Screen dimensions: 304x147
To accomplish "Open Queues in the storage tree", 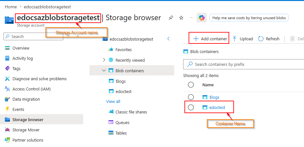I will click(122, 123).
